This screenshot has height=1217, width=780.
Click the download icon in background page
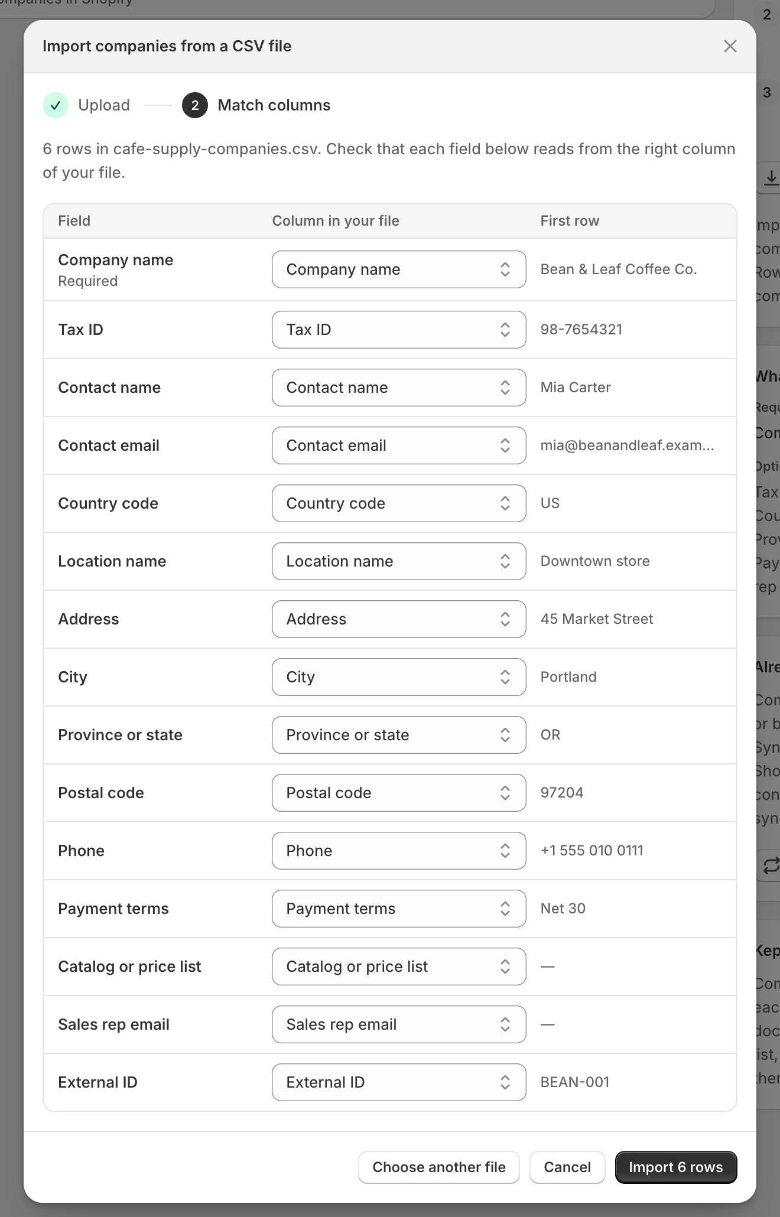[771, 177]
